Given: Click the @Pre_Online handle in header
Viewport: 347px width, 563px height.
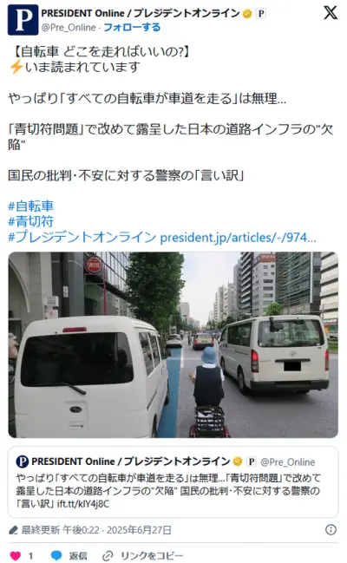Looking at the screenshot, I should click(69, 28).
